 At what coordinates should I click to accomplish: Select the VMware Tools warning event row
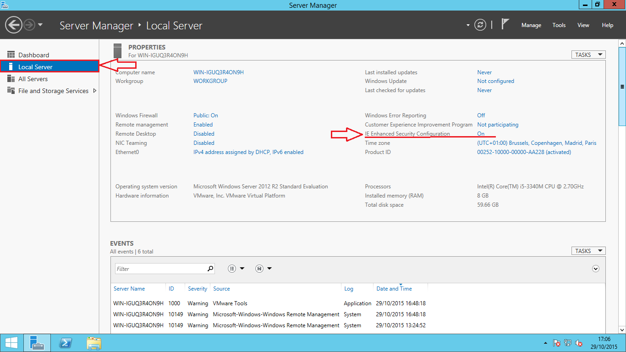coord(358,303)
